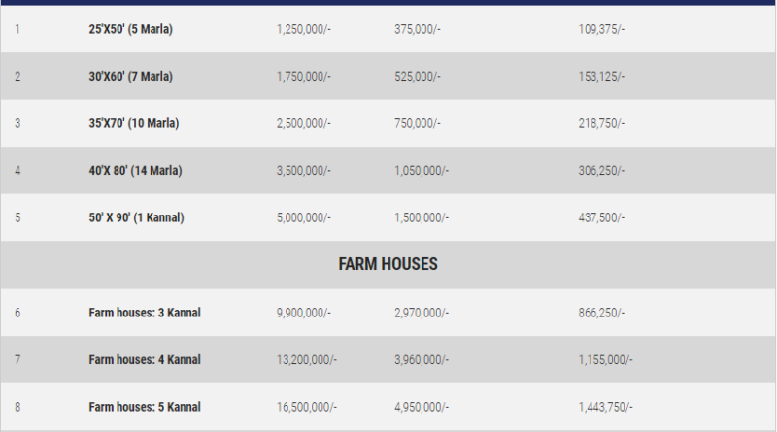Click the Farm houses: 4 Kannal label
Viewport: 777px width, 432px height.
pyautogui.click(x=145, y=359)
